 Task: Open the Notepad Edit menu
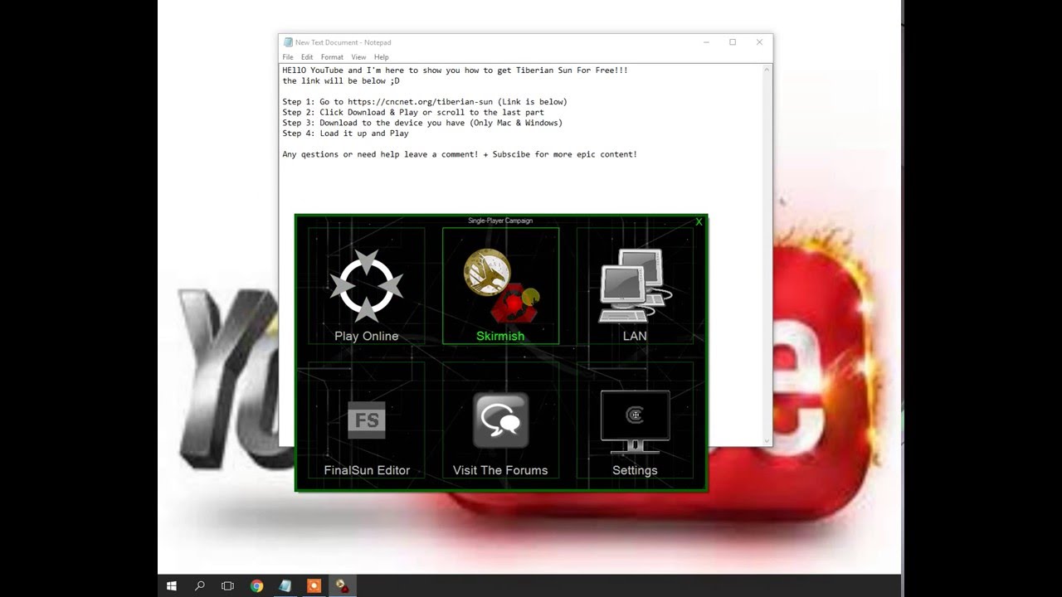click(x=307, y=57)
